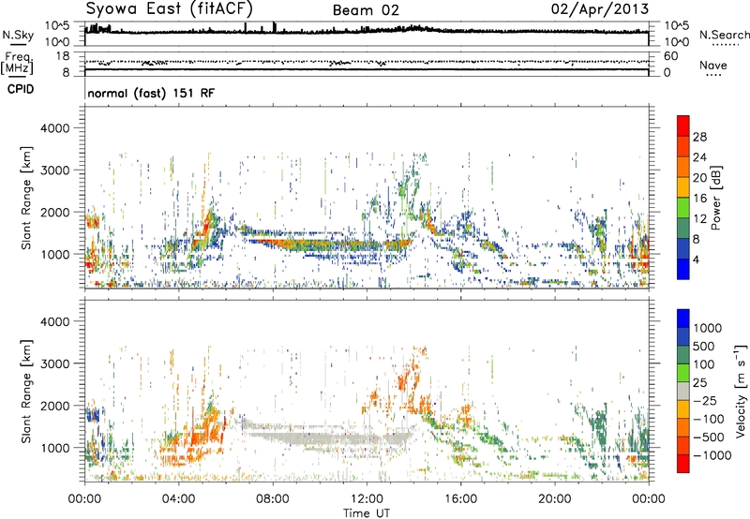The width and height of the screenshot is (750, 519).
Task: Click the '20:00' time tick label
Action: pos(554,499)
